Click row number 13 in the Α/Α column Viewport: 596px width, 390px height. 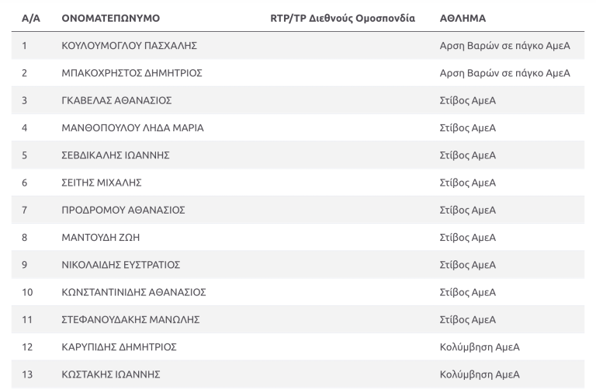click(27, 374)
